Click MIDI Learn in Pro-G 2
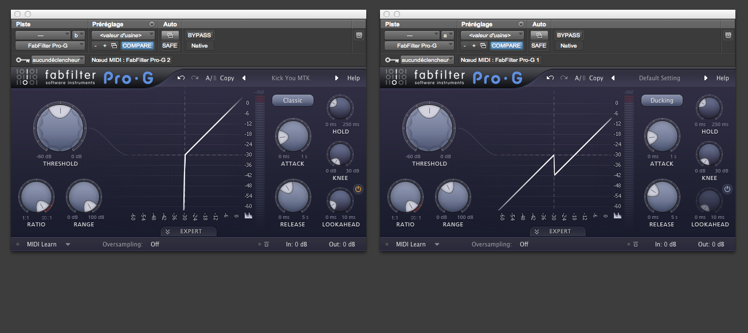This screenshot has height=333, width=748. coord(42,244)
